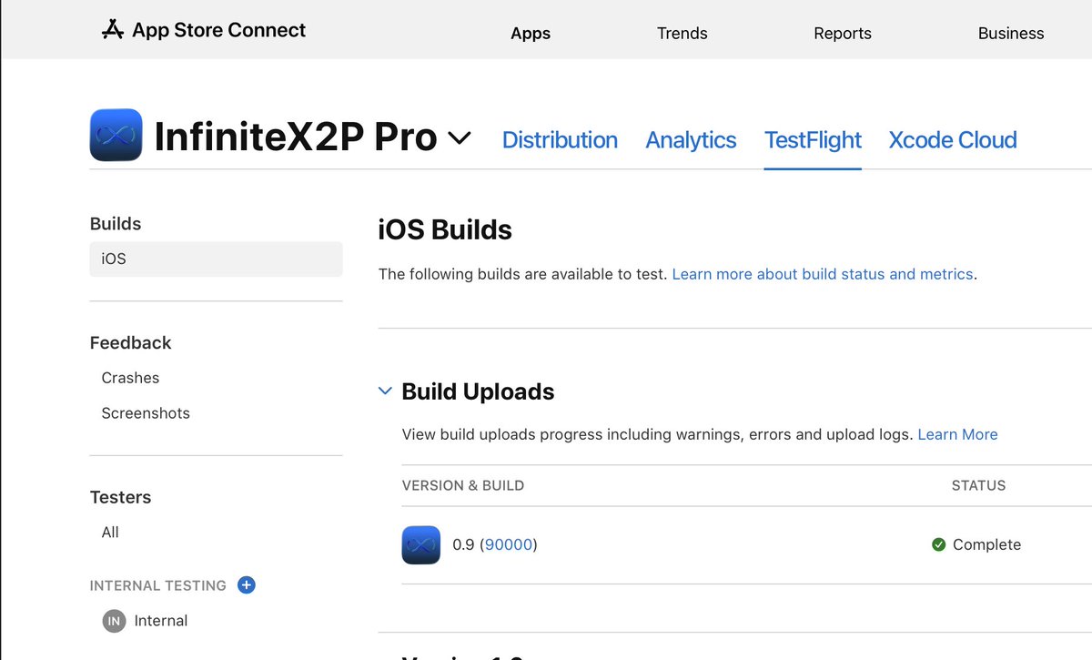The height and width of the screenshot is (660, 1092).
Task: Click the App Store Connect title text
Action: pos(218,30)
